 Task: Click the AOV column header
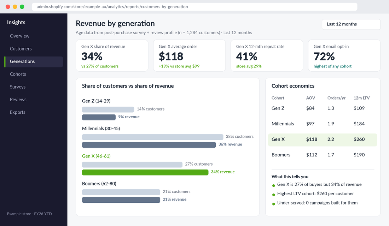(x=310, y=98)
